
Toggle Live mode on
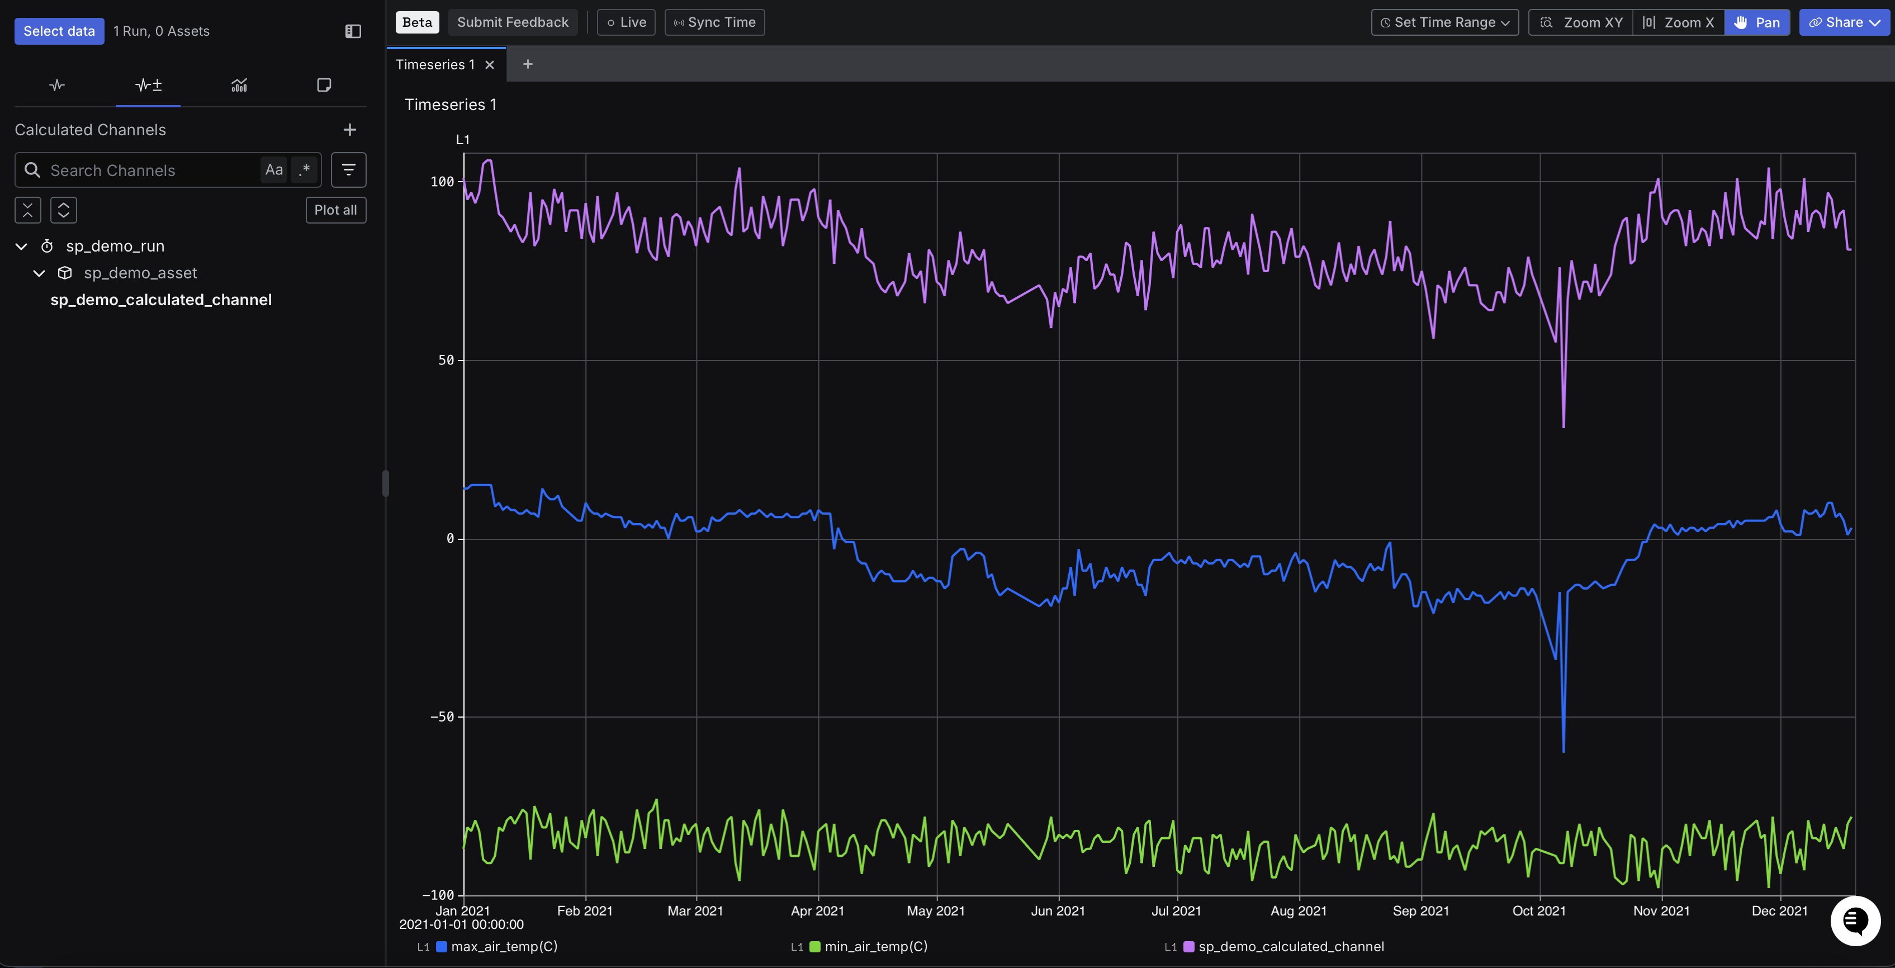tap(626, 22)
